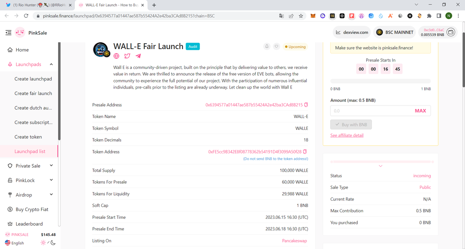Screen dimensions: 465x249
Task: Collapse the Launchpads menu
Action: tap(52, 64)
